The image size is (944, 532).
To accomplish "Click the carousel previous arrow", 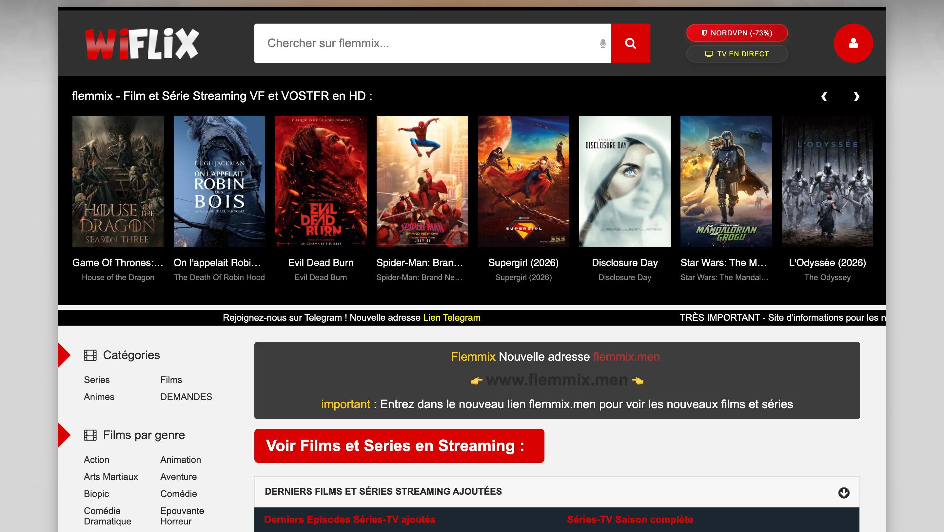I will pyautogui.click(x=824, y=96).
